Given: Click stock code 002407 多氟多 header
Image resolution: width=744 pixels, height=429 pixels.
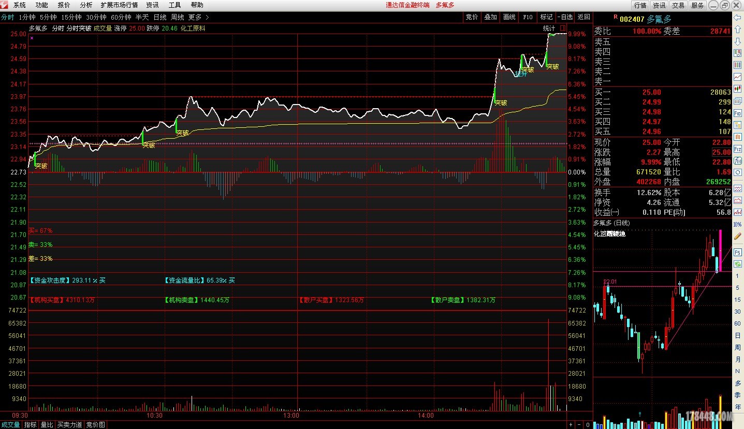Looking at the screenshot, I should [x=646, y=19].
